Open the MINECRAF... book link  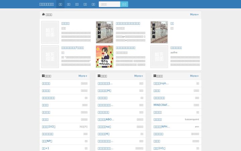pos(161,105)
